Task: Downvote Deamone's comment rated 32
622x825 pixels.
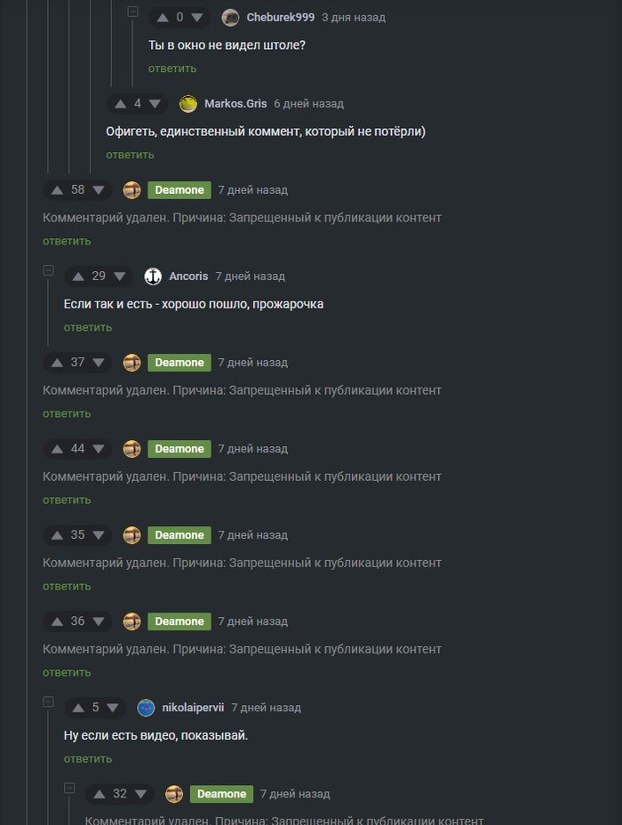Action: point(140,795)
